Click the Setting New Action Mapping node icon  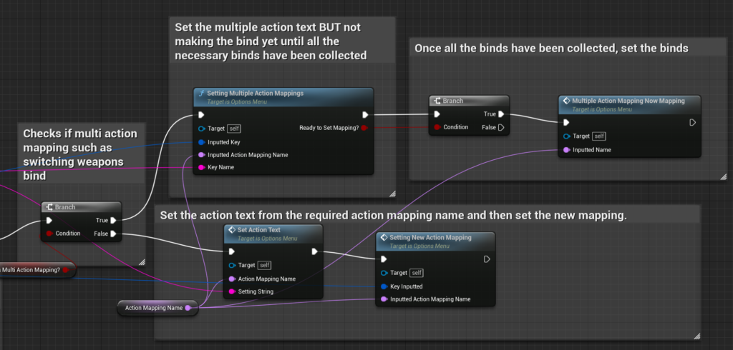coord(384,238)
